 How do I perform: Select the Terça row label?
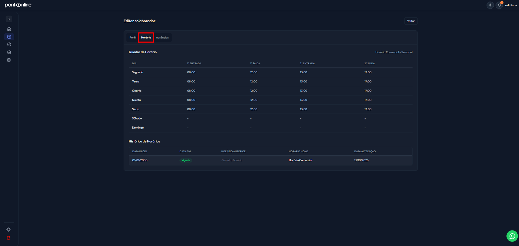click(x=136, y=81)
